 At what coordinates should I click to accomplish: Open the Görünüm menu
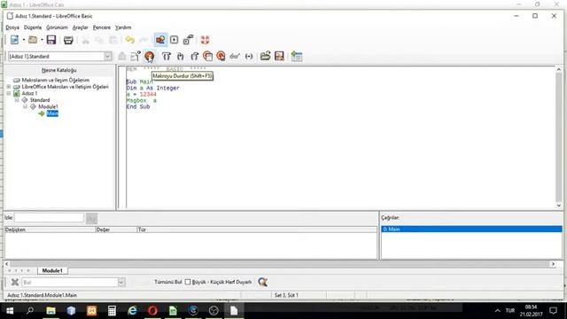click(57, 27)
